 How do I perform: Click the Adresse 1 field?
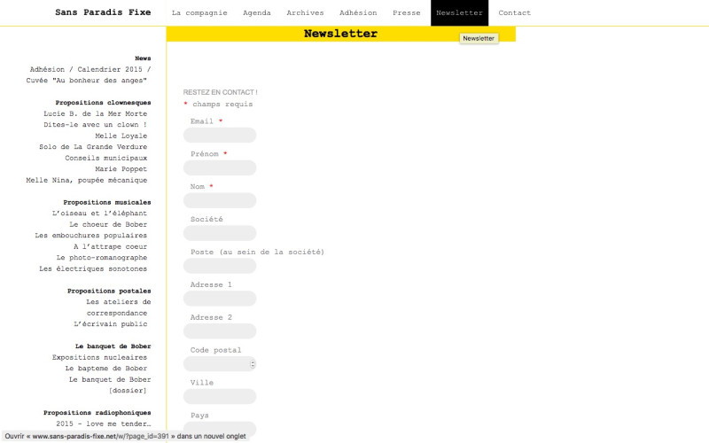tap(220, 299)
